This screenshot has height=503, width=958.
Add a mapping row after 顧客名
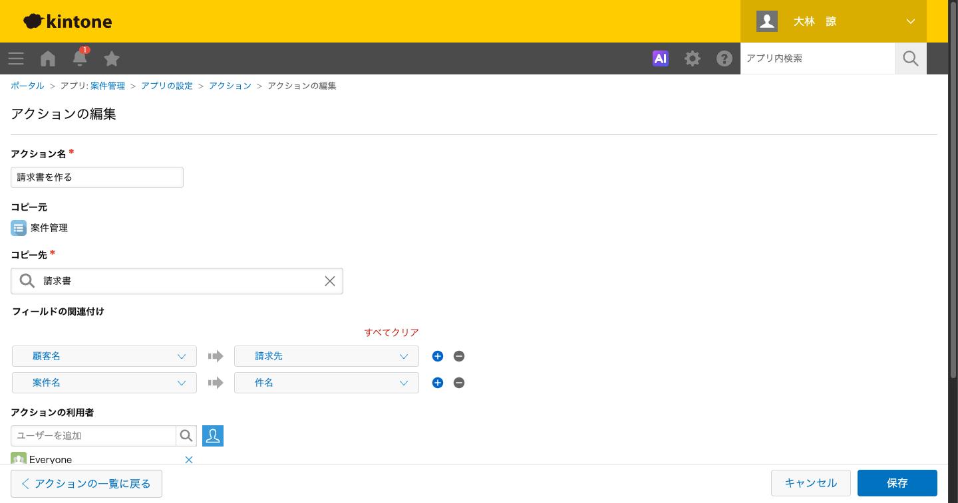click(438, 356)
